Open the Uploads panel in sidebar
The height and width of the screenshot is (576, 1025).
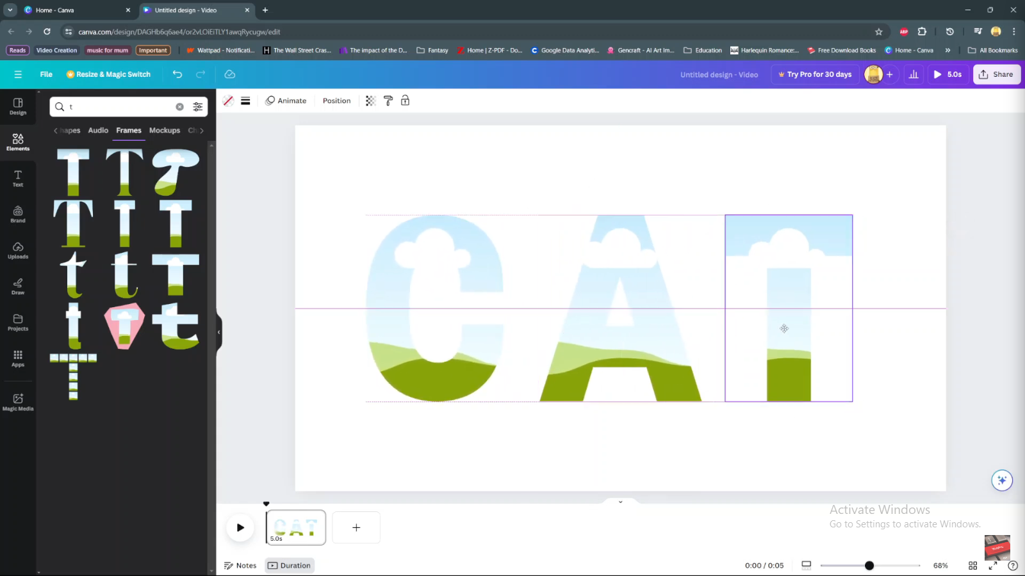pos(18,250)
